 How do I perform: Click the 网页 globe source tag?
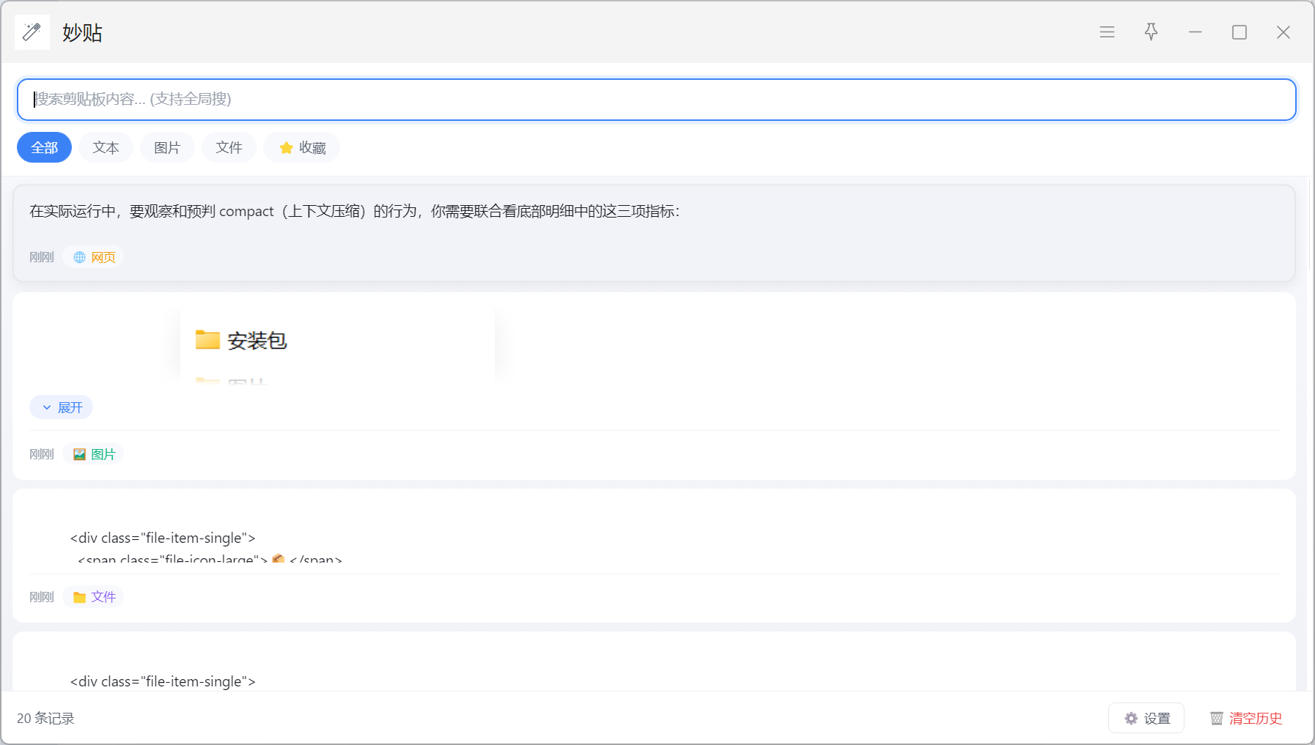tap(94, 257)
